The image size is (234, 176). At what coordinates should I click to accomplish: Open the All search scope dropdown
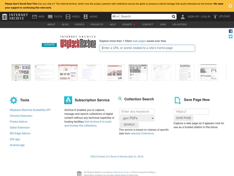(x=115, y=17)
